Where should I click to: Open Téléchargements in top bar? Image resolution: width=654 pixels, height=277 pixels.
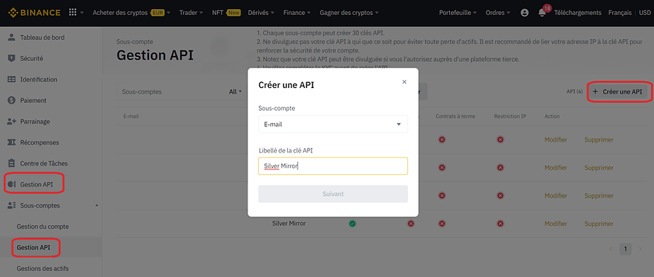[x=577, y=13]
